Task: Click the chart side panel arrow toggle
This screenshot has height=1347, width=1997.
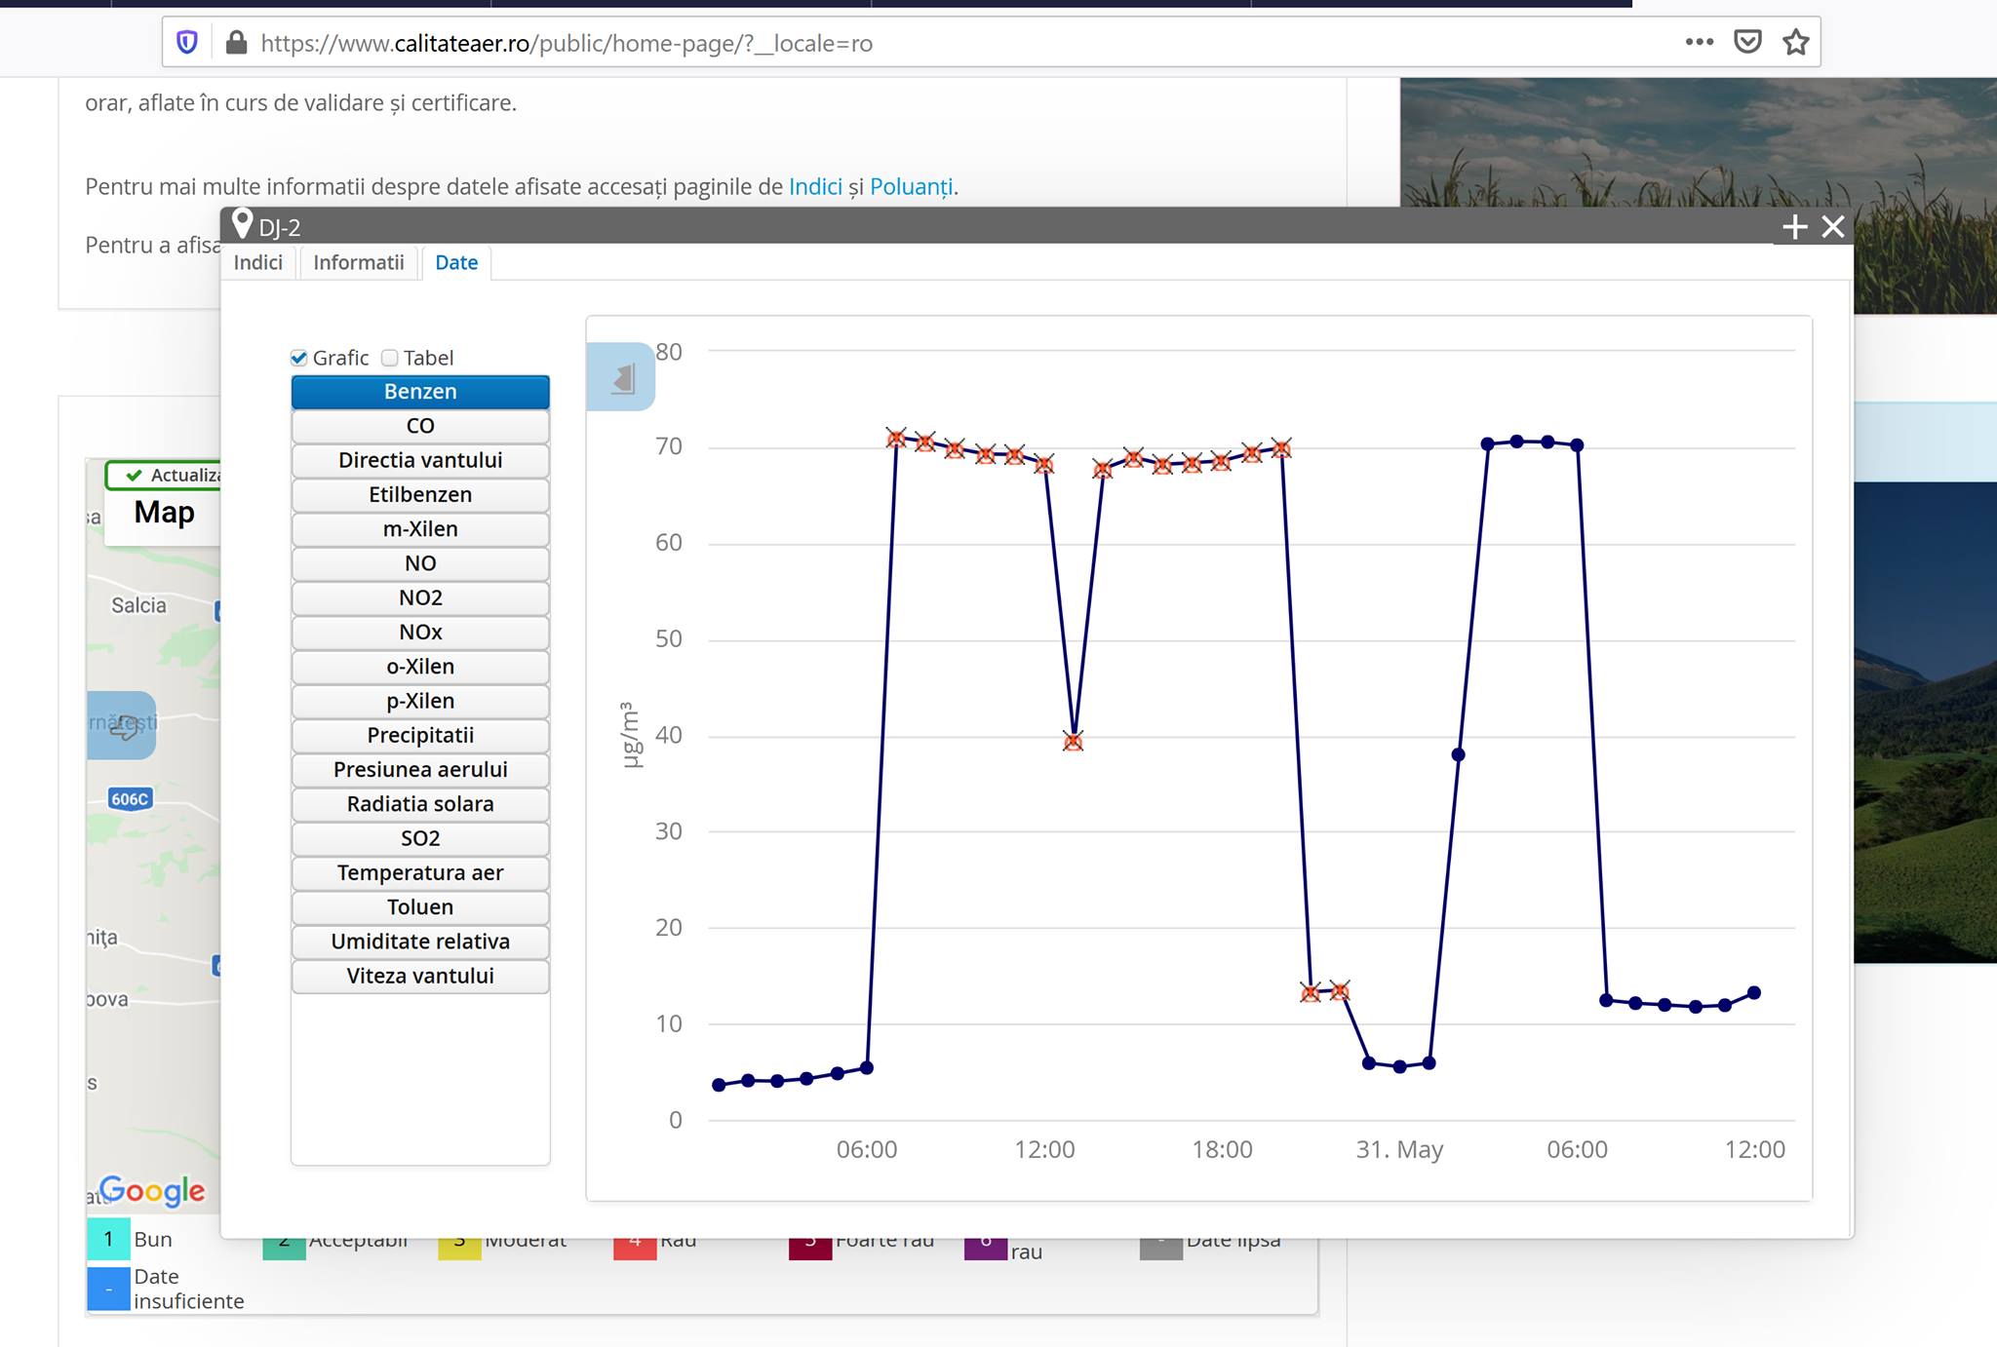Action: point(621,377)
